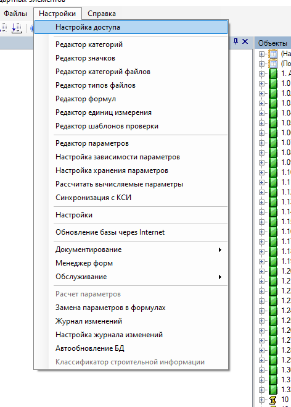Select the beam icon next to item 10
Screen dimensions: 291x407
tap(273, 400)
